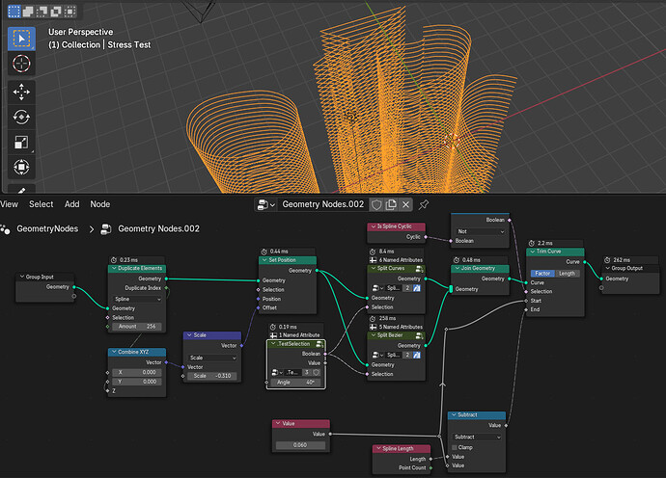Switch Trim Curve mode to Factor
The image size is (666, 478).
[x=542, y=274]
